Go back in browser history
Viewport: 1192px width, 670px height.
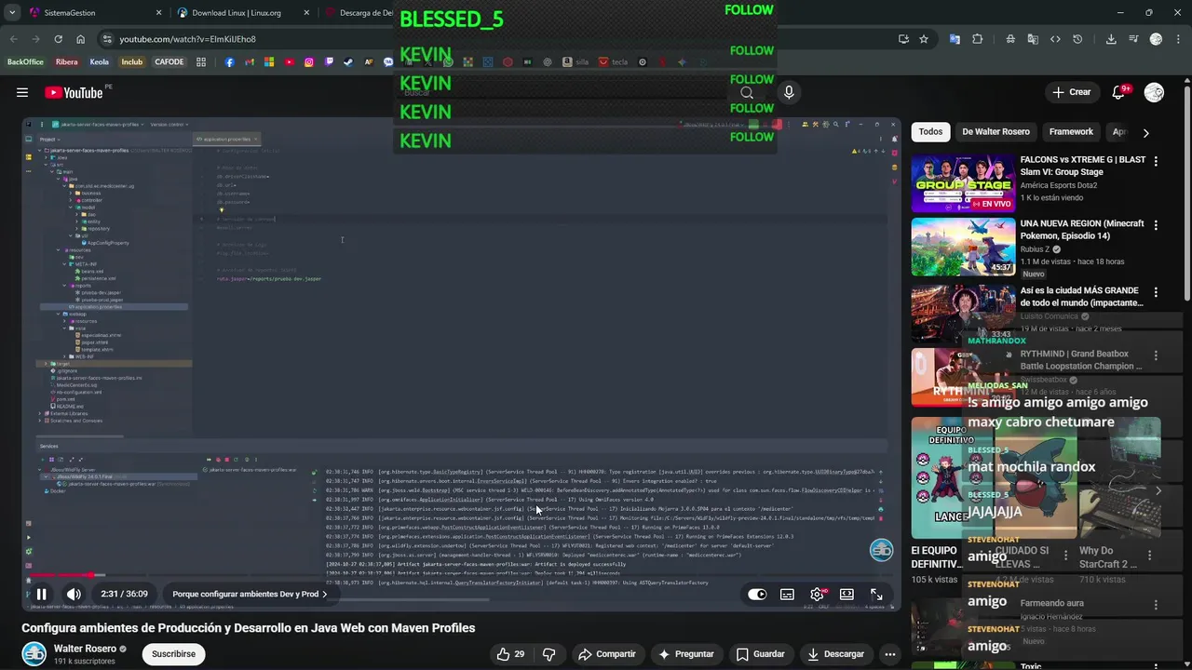[13, 39]
